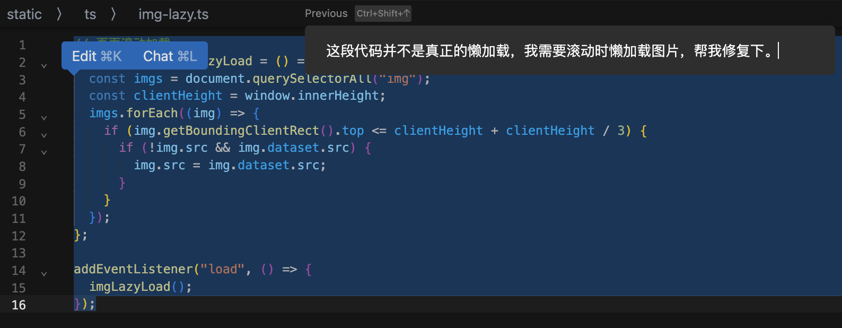This screenshot has width=842, height=328.
Task: Fold the inner if block on line 7
Action: 44,152
